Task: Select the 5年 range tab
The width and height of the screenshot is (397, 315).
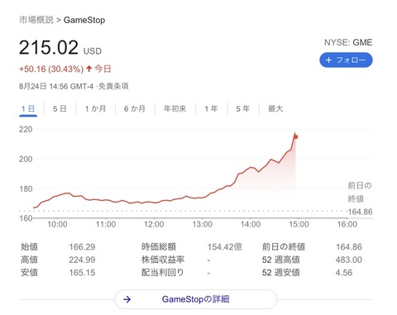Action: pos(243,108)
